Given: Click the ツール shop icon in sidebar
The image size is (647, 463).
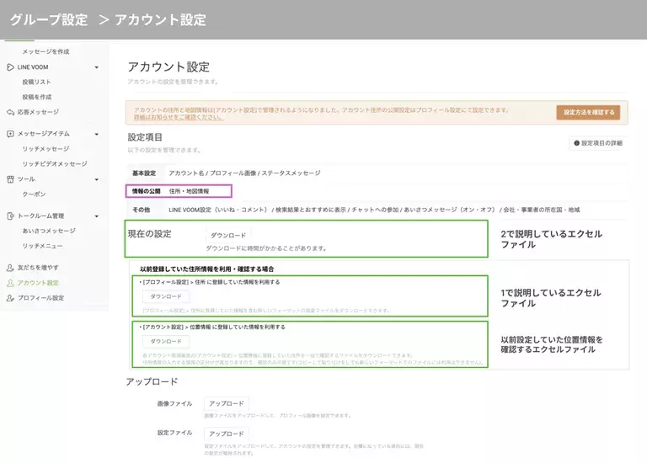Looking at the screenshot, I should tap(10, 179).
